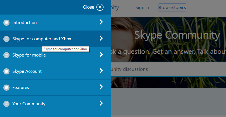The width and height of the screenshot is (226, 117).
Task: Click the Sign in link
Action: [142, 8]
